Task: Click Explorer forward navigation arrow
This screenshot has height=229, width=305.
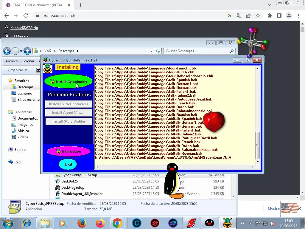Action: [15, 51]
